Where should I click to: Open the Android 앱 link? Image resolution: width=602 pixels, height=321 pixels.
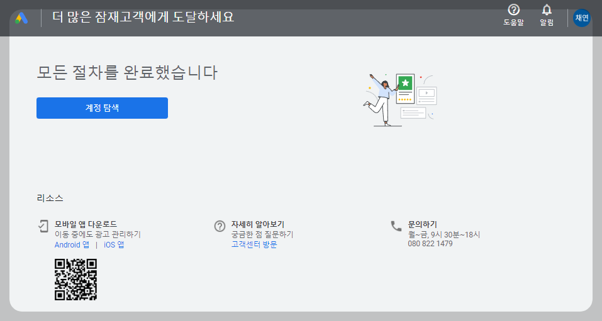coord(72,245)
